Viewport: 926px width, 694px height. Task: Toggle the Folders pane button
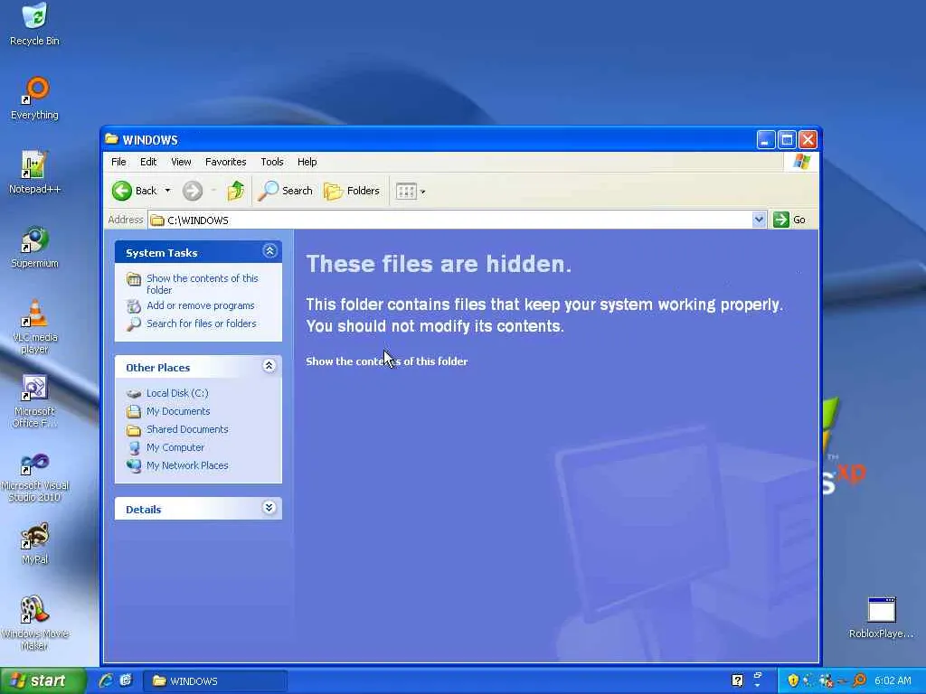[352, 191]
